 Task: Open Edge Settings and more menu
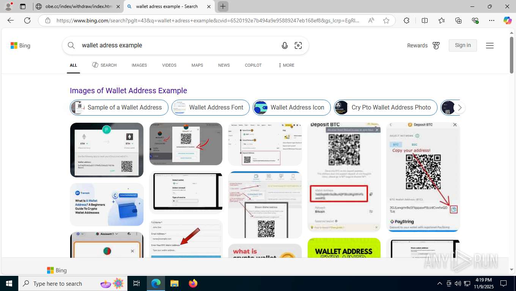point(492,20)
